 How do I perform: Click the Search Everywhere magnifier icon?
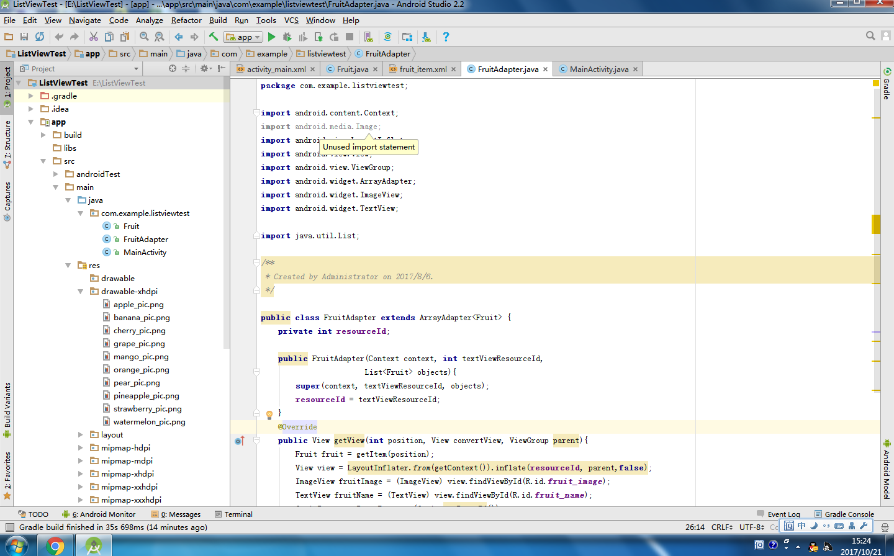[x=870, y=36]
